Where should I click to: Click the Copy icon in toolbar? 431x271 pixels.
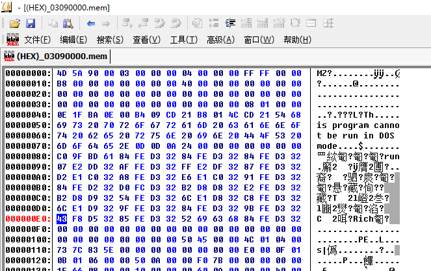click(x=53, y=23)
